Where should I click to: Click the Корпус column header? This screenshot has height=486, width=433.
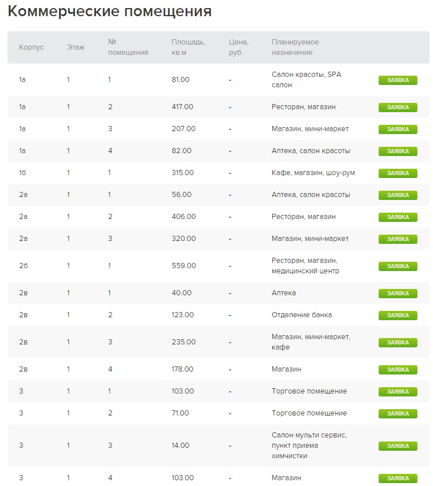pyautogui.click(x=31, y=47)
